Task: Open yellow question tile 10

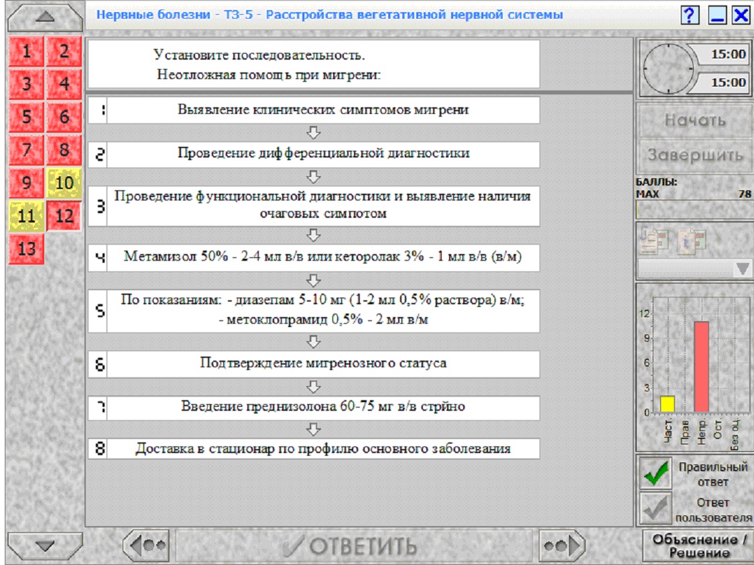Action: [64, 183]
